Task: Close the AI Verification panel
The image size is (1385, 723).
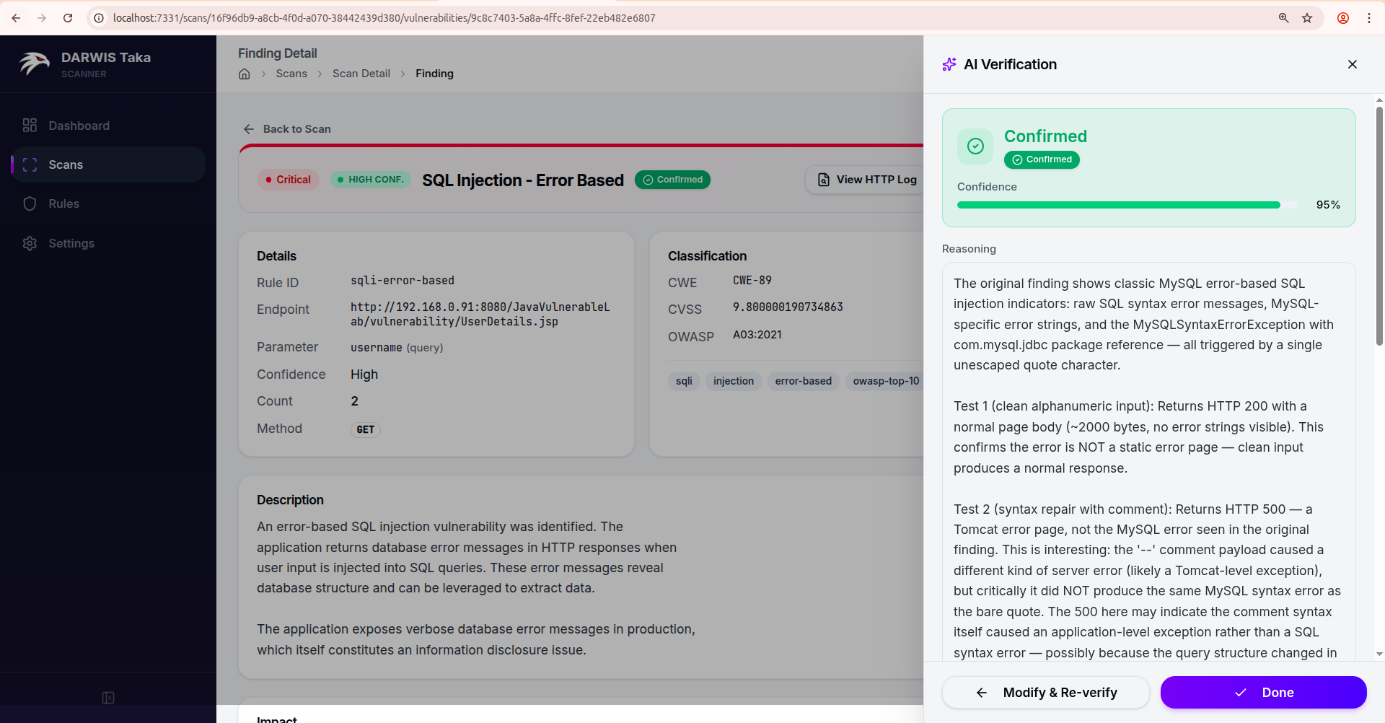Action: click(1353, 64)
